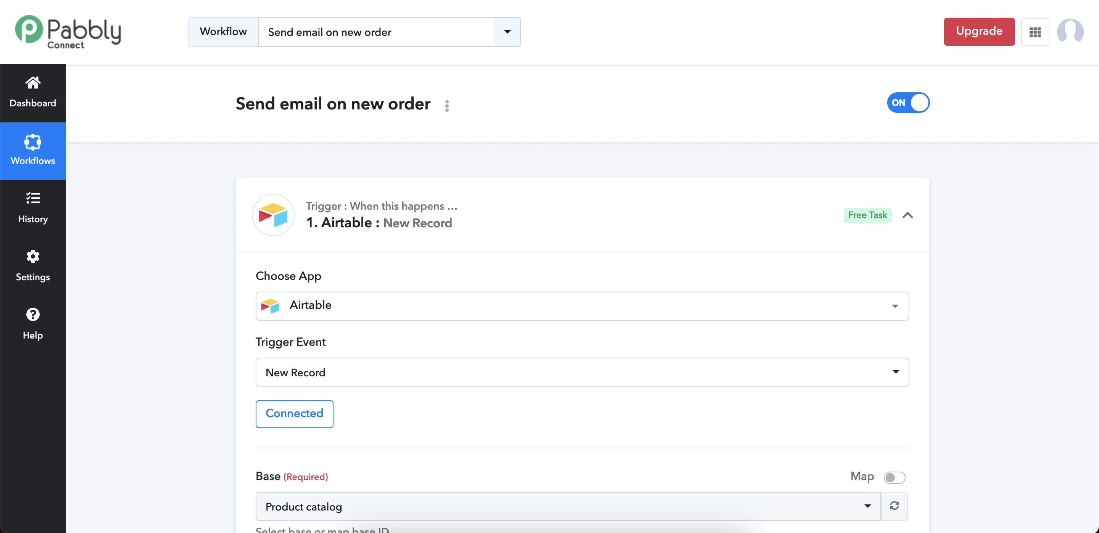Click the Connected button
Screen dimensions: 1099x533
click(x=294, y=414)
